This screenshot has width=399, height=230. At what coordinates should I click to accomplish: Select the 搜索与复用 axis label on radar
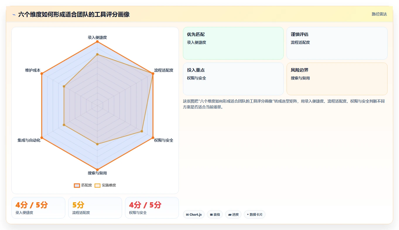[x=97, y=173]
